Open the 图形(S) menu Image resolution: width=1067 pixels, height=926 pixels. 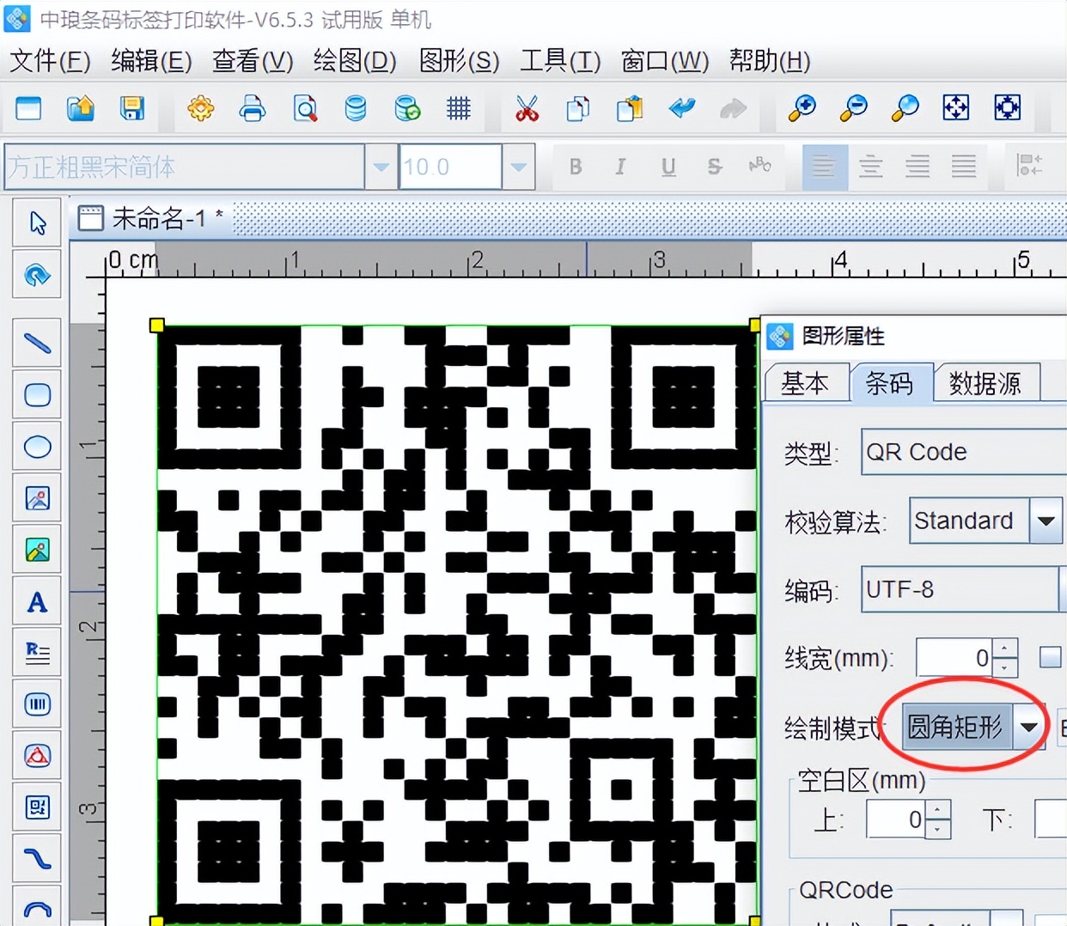[x=459, y=61]
